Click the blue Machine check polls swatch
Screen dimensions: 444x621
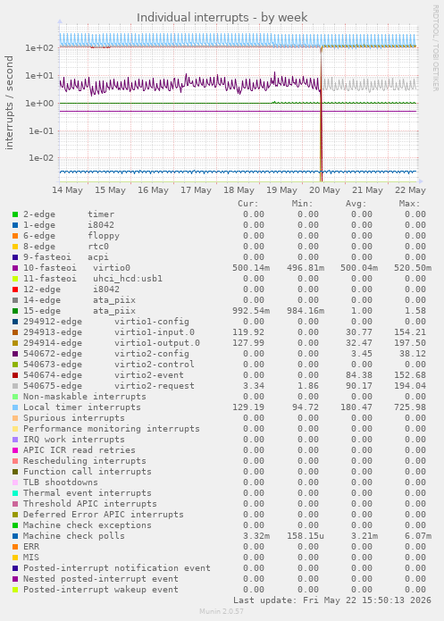(15, 536)
